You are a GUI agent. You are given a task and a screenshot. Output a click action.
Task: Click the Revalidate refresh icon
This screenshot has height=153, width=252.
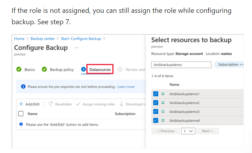(x=51, y=104)
